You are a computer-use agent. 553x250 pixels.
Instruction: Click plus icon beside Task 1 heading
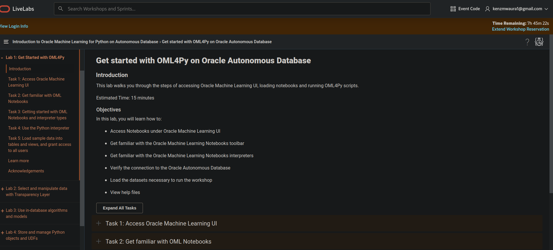pos(99,223)
